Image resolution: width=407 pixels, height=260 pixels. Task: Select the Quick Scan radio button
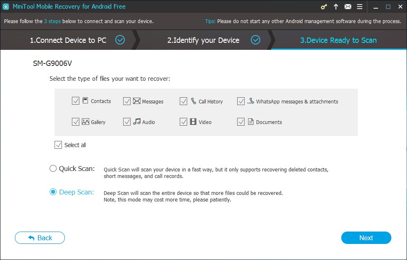[x=53, y=169]
